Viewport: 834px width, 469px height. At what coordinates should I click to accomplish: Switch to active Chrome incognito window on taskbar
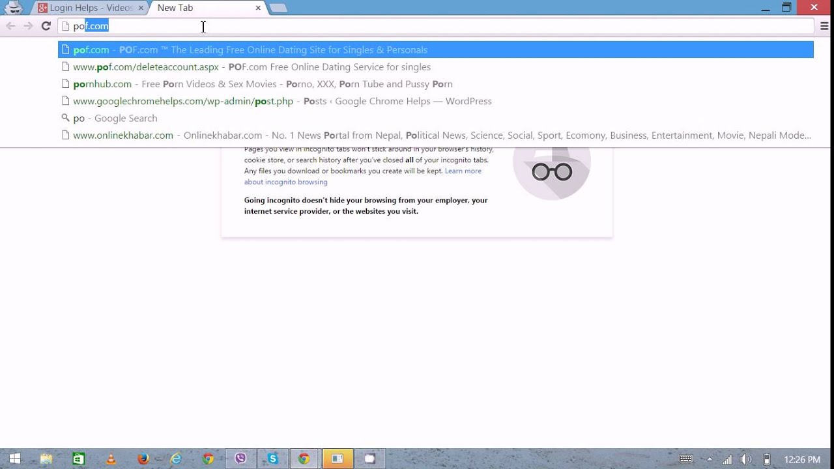[304, 459]
